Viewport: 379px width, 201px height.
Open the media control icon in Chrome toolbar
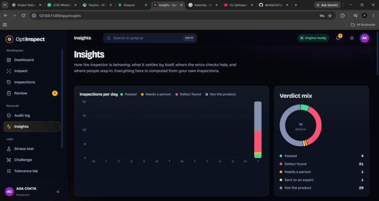(x=355, y=15)
